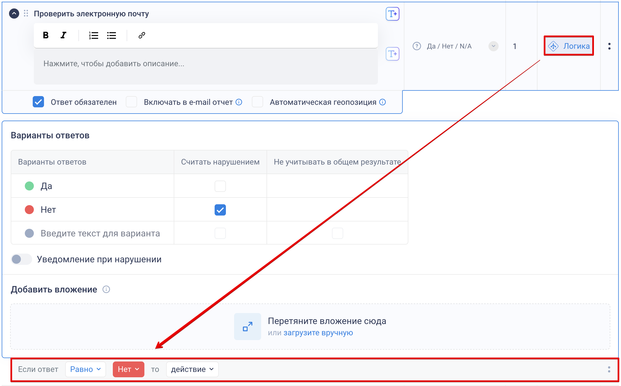The image size is (621, 386).
Task: Click T+ icon next to question title
Action: pos(392,14)
